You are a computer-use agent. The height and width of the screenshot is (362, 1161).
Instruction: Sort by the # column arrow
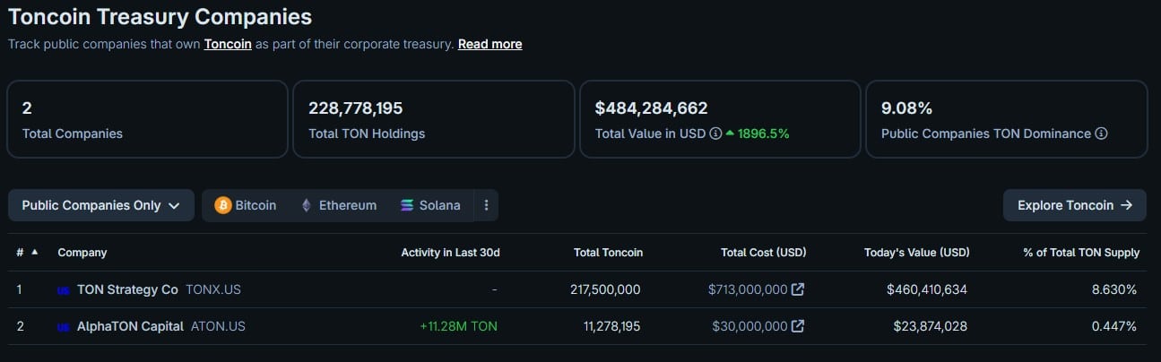pyautogui.click(x=34, y=253)
